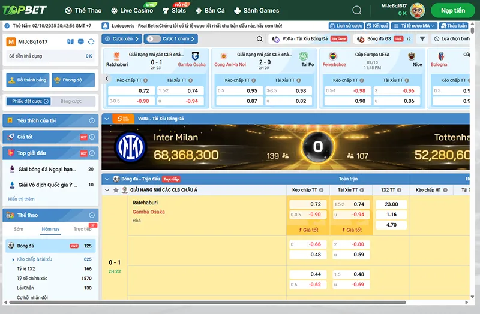The width and height of the screenshot is (480, 314).
Task: Select the Bóng đá sport row with 125
Action: coord(50,246)
